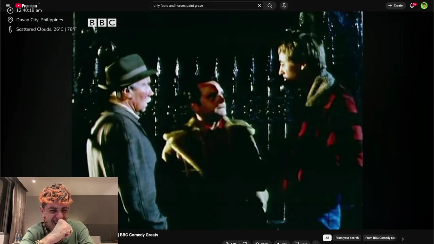The height and width of the screenshot is (244, 434).
Task: Click the 12:40:18 am clock text
Action: 29,11
